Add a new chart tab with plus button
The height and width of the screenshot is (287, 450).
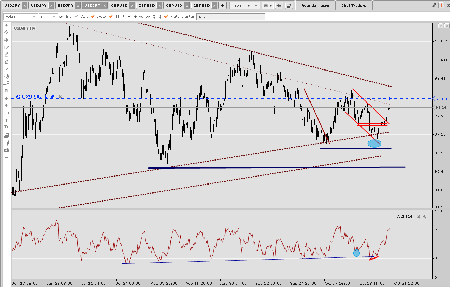tap(222, 5)
